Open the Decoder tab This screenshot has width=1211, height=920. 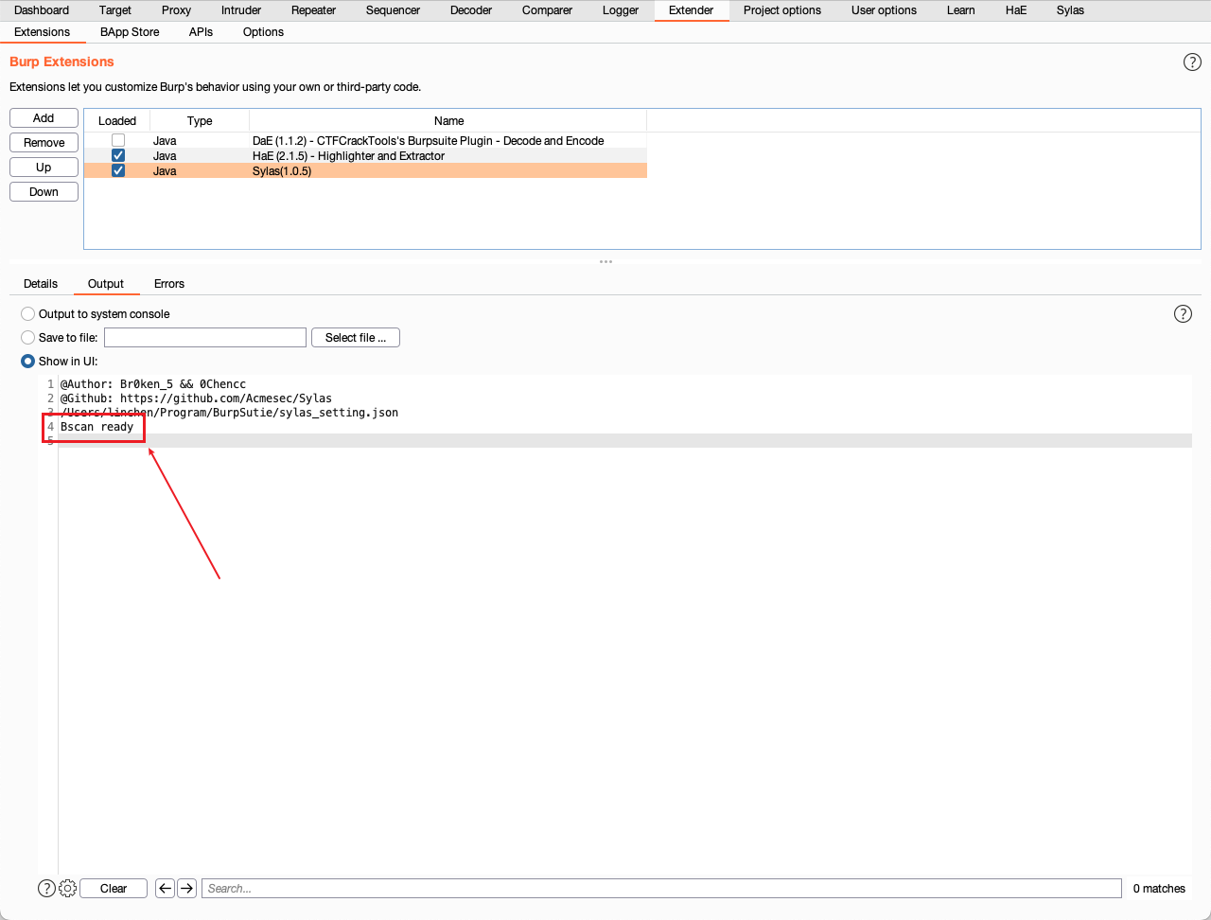coord(471,10)
